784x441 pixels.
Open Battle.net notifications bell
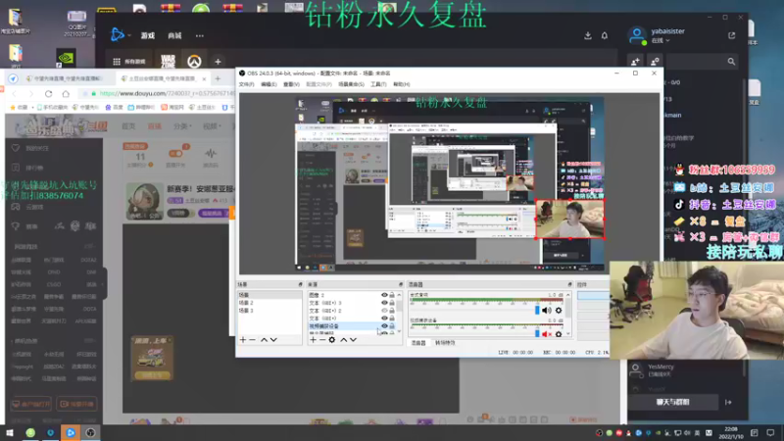point(605,35)
